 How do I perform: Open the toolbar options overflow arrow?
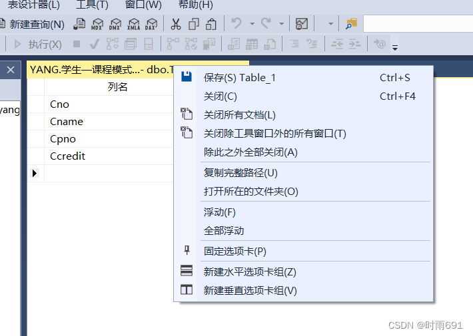(395, 47)
